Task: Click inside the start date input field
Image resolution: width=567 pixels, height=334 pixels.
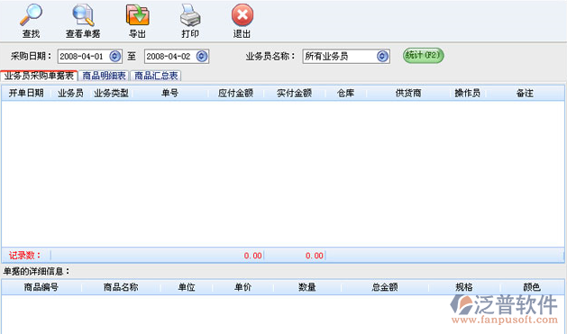Action: click(x=84, y=57)
